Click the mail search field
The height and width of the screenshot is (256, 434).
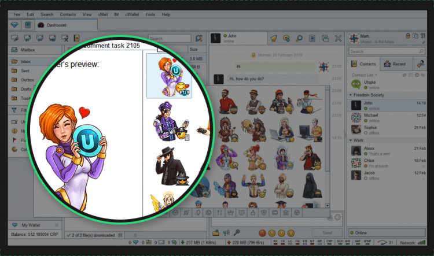tap(168, 39)
